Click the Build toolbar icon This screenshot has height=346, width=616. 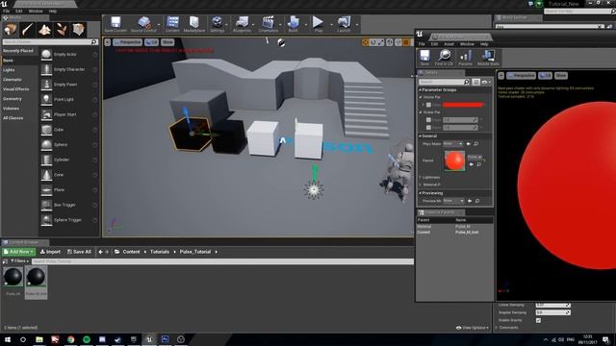pos(293,24)
